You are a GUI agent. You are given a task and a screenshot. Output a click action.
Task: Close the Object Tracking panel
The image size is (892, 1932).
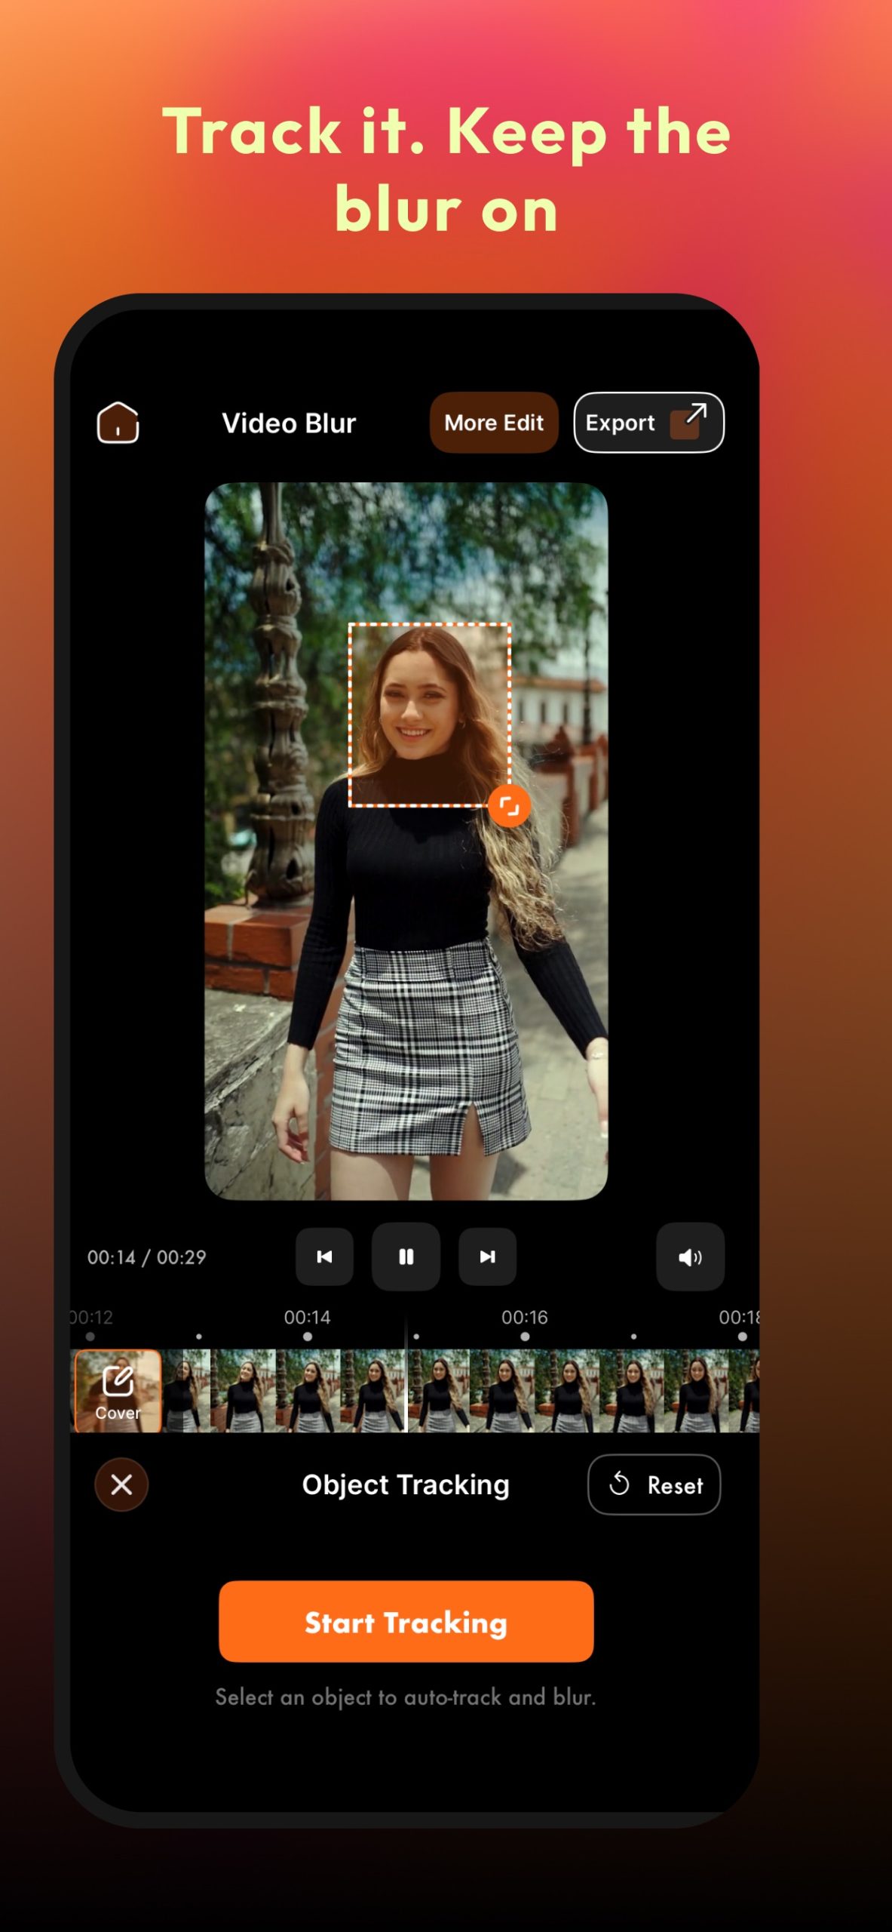coord(121,1484)
